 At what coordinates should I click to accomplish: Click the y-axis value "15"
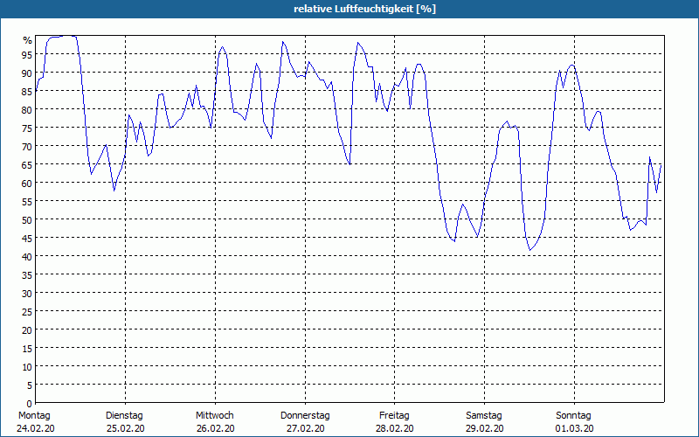(x=27, y=349)
